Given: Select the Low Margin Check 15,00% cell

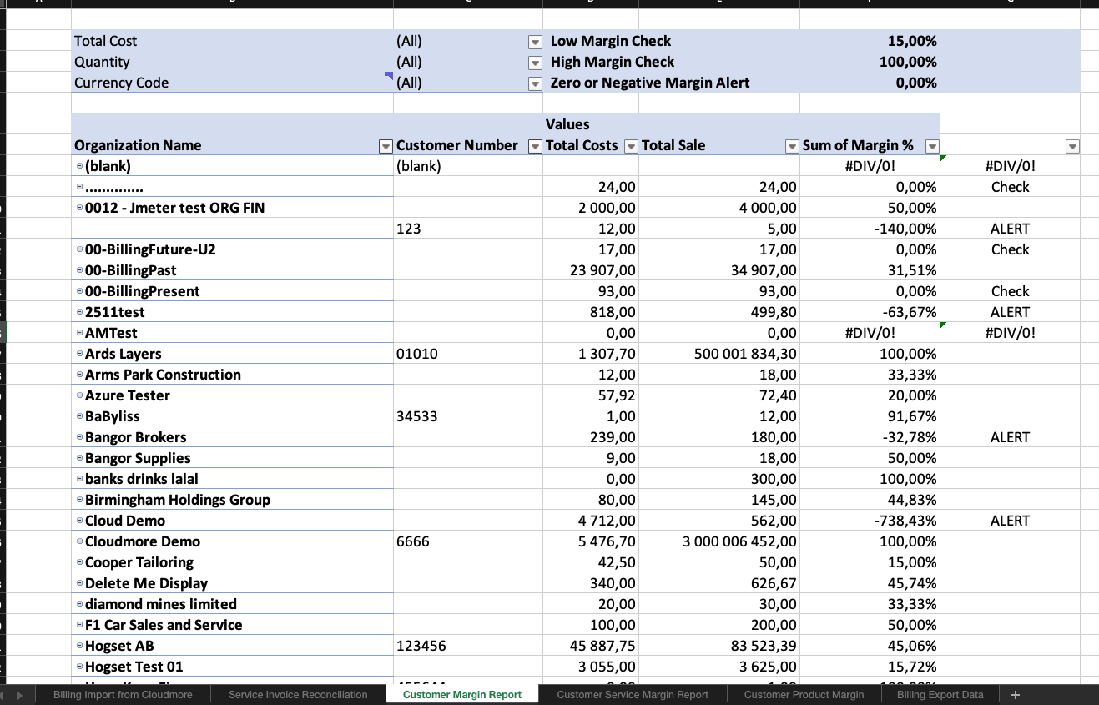Looking at the screenshot, I should click(x=870, y=41).
